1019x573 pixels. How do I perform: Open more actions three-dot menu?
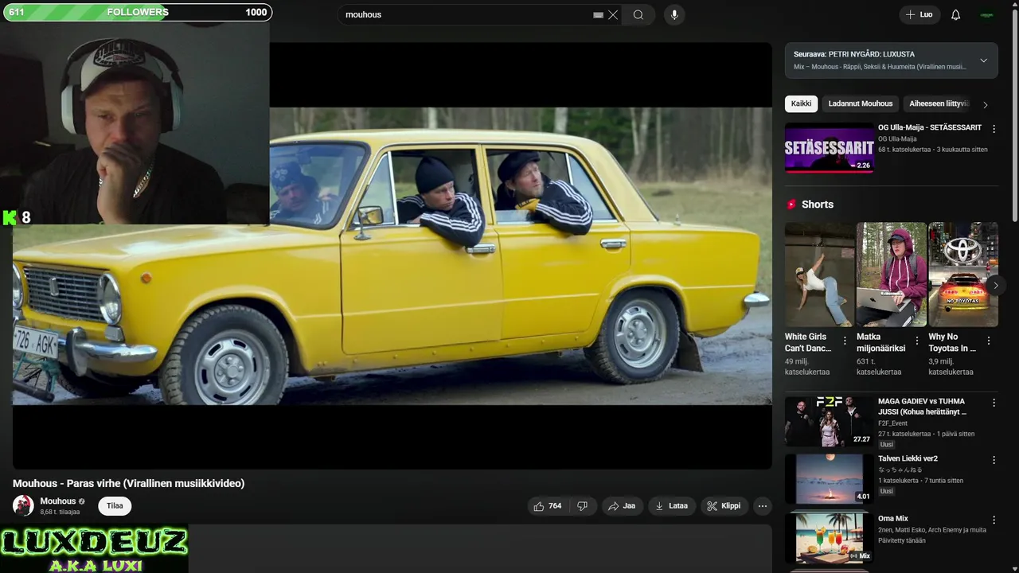[x=763, y=506]
